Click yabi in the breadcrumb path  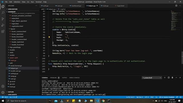(x=43, y=9)
